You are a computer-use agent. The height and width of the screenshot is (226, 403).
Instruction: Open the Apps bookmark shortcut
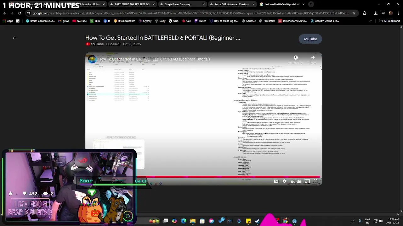(x=8, y=21)
